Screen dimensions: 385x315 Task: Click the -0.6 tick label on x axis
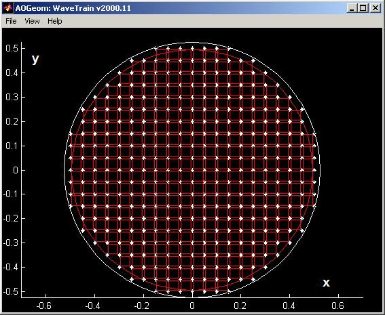click(x=43, y=306)
